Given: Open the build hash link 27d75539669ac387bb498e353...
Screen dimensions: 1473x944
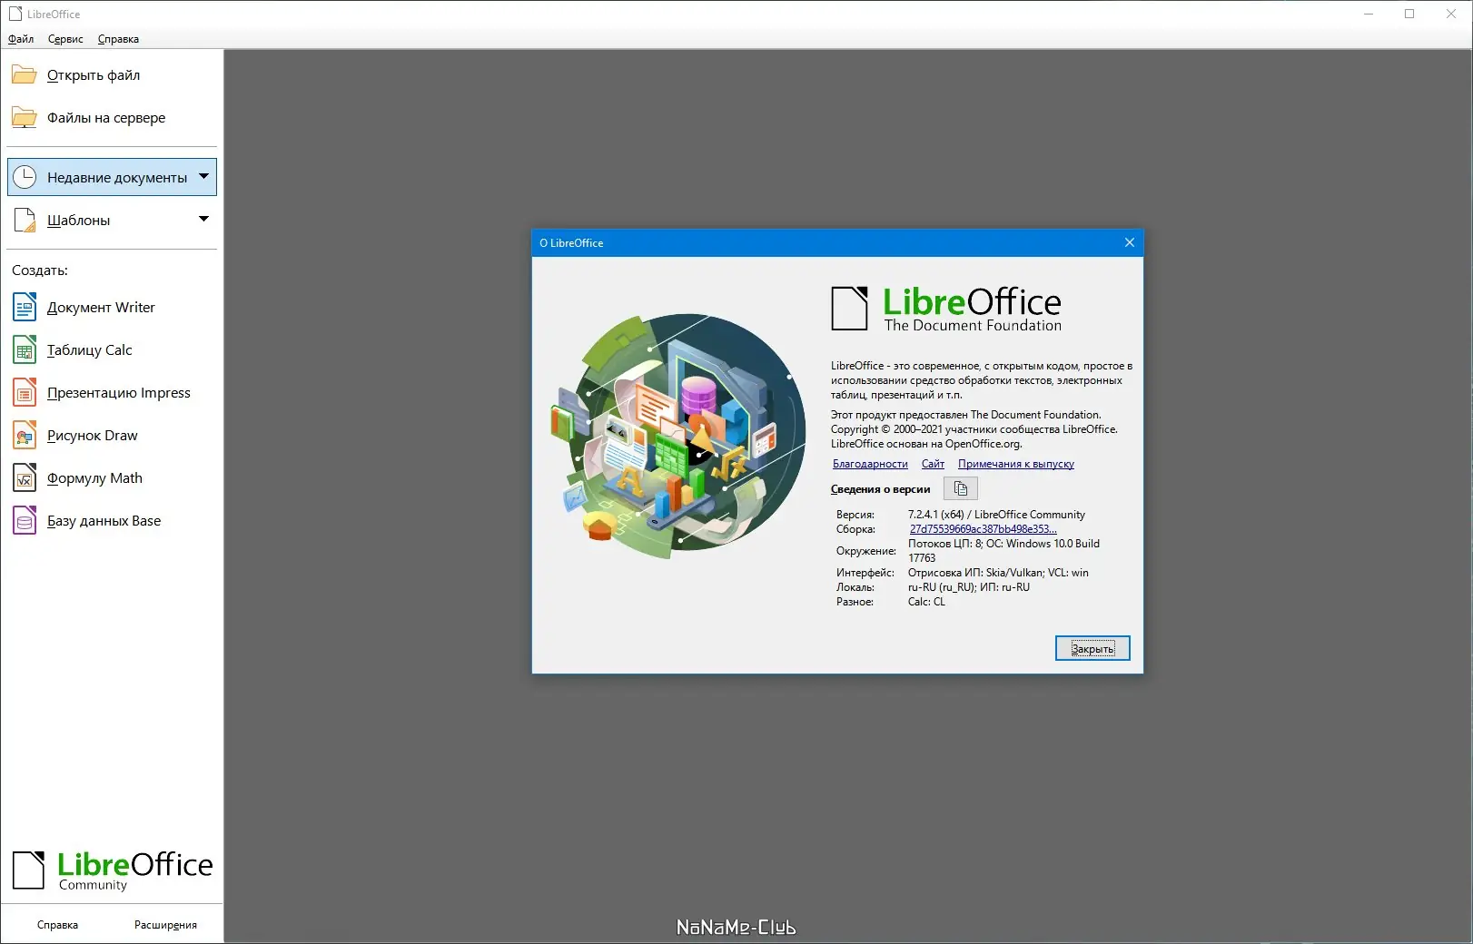Looking at the screenshot, I should click(984, 529).
